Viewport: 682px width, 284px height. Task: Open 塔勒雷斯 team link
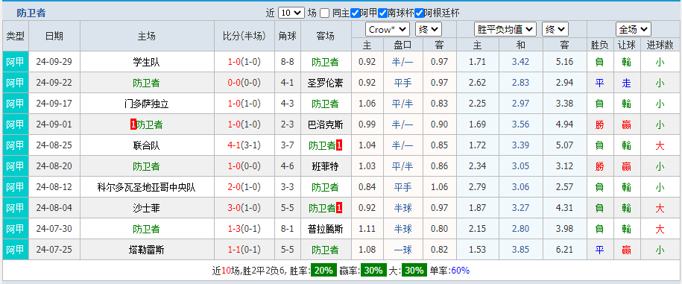click(147, 250)
